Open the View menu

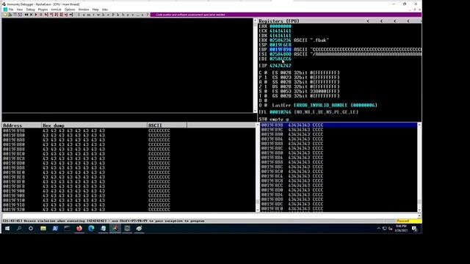(20, 10)
